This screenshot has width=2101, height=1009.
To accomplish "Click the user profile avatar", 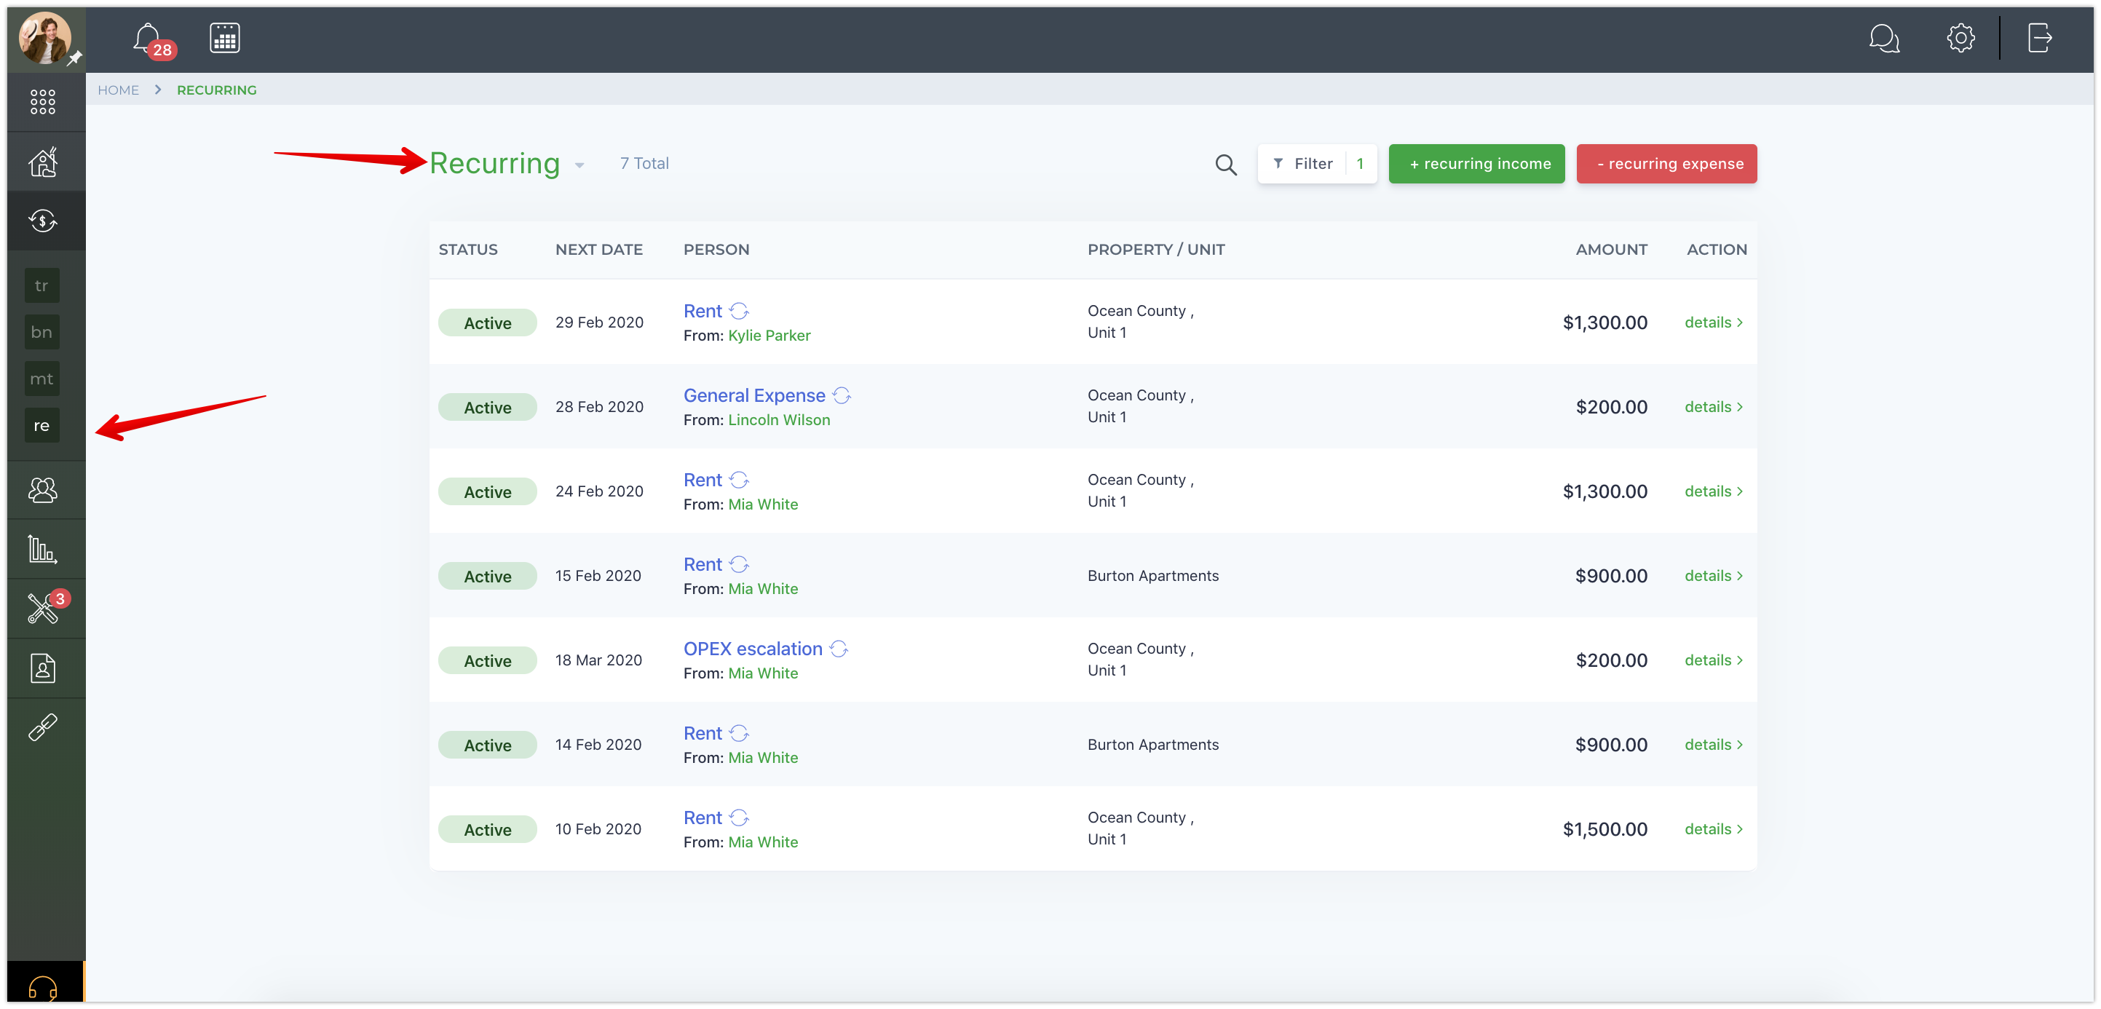I will (45, 38).
